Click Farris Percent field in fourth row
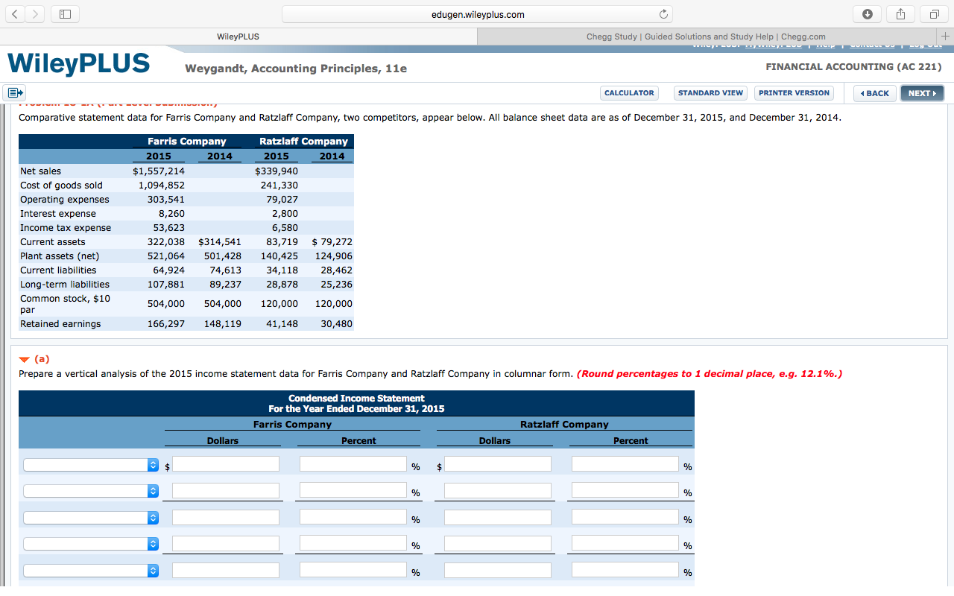954x596 pixels. pos(353,543)
